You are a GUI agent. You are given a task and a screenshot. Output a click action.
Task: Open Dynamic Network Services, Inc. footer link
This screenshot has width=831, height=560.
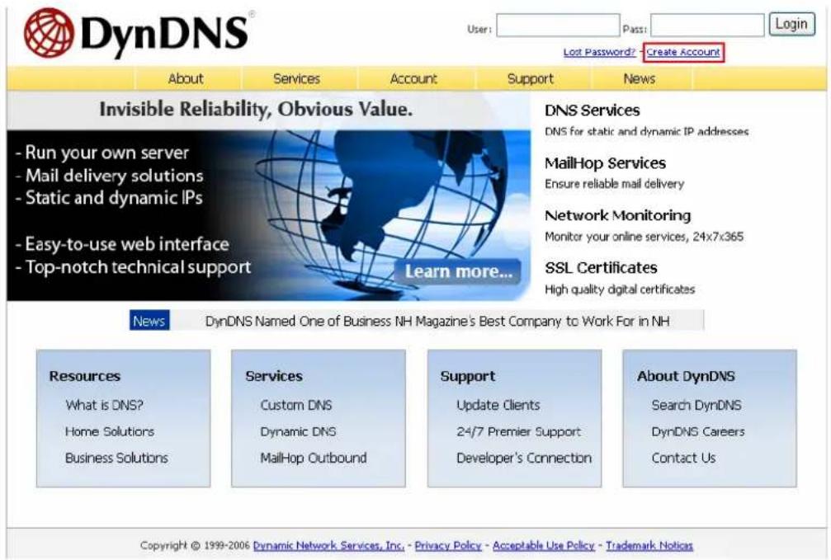(x=328, y=545)
